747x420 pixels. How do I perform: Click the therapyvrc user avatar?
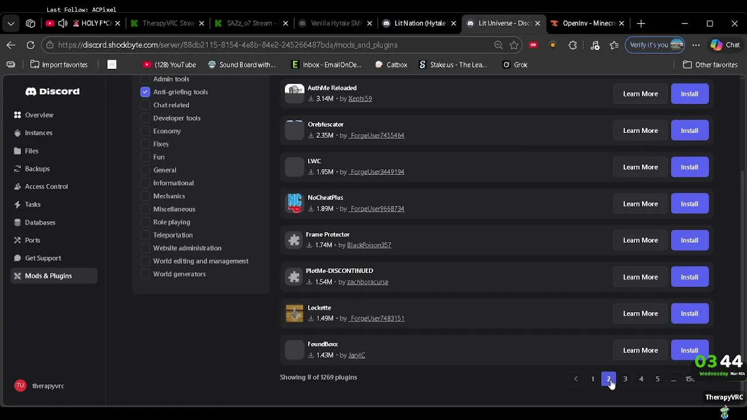[20, 386]
